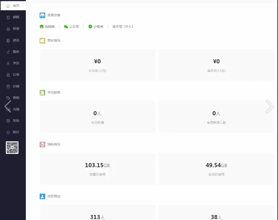
Task: Go to previous slide with left chevron
Action: click(8, 106)
